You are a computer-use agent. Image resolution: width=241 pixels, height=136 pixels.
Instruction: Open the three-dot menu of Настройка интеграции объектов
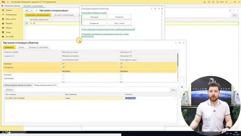[x=176, y=43]
